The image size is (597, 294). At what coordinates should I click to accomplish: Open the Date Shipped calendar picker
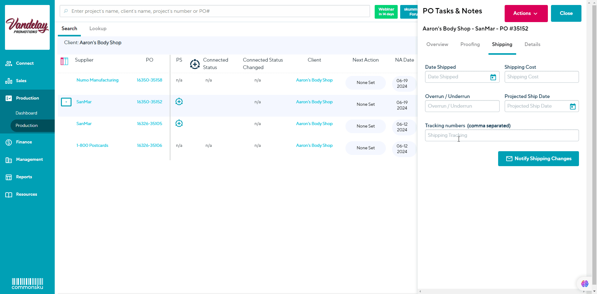click(x=493, y=77)
